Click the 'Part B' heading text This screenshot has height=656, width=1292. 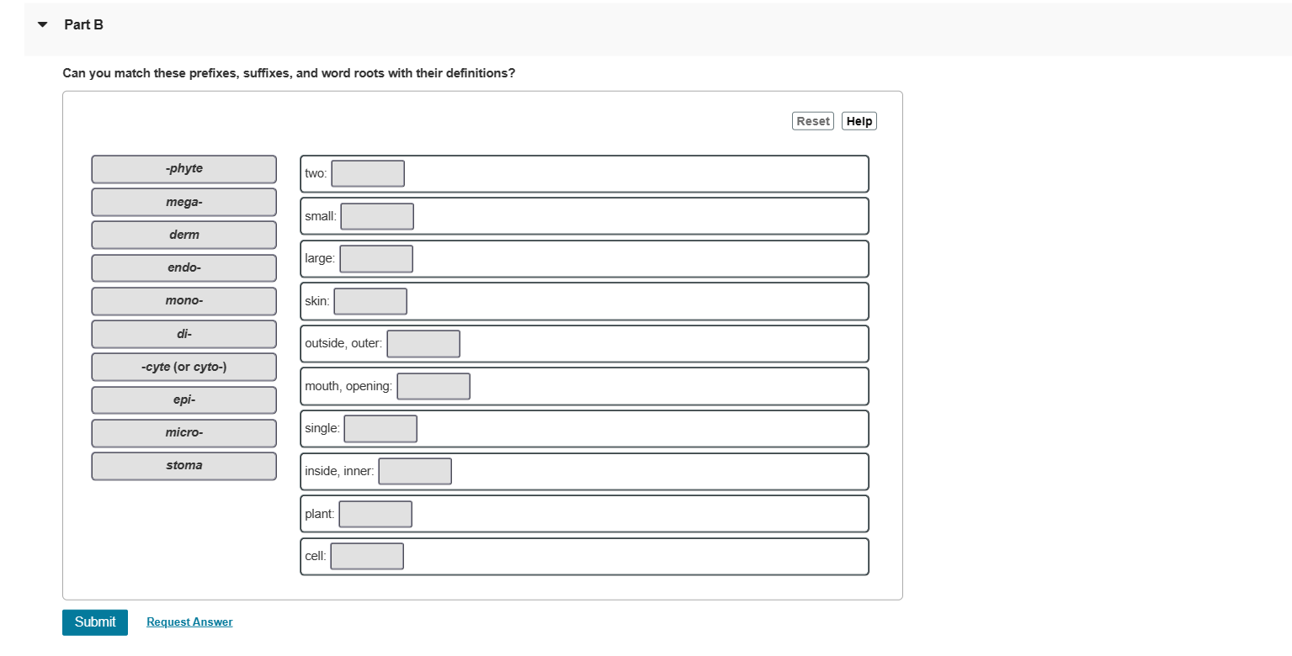(83, 25)
